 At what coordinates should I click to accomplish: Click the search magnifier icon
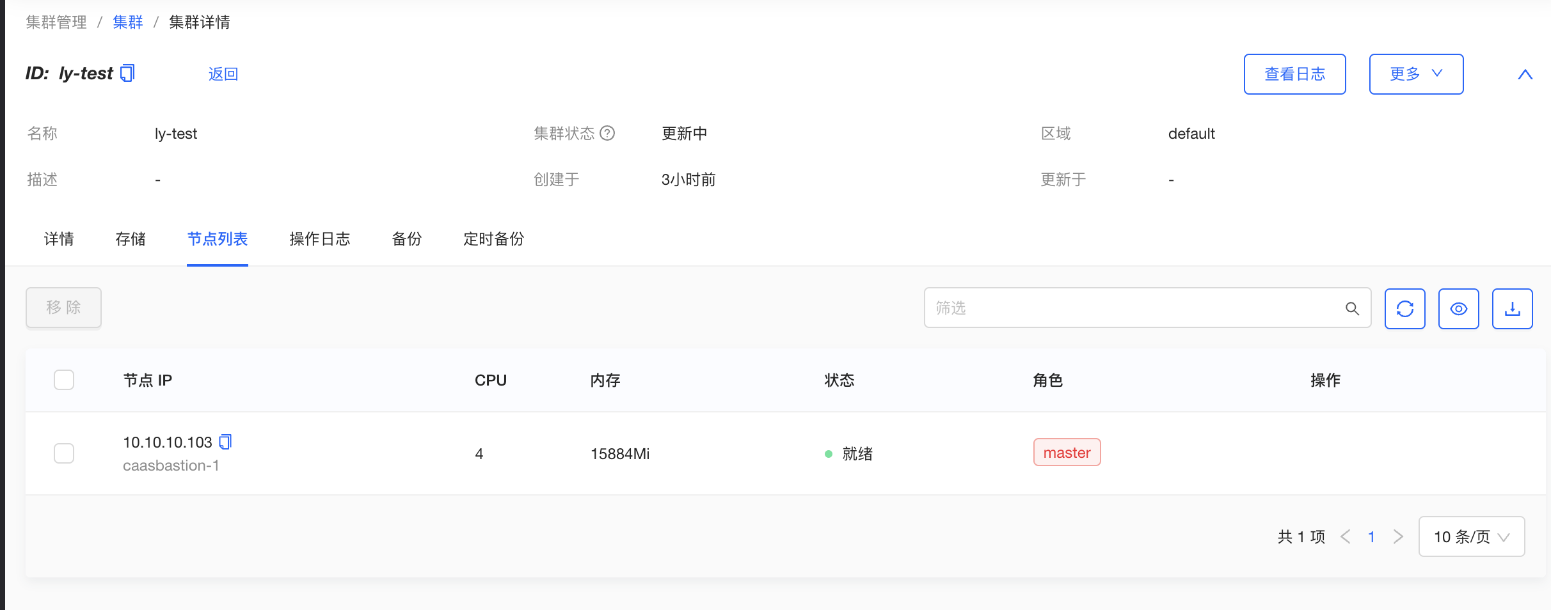(1352, 309)
